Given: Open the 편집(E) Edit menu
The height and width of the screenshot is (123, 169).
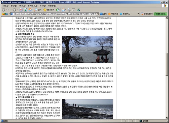Looking at the screenshot, I should click(x=14, y=6).
